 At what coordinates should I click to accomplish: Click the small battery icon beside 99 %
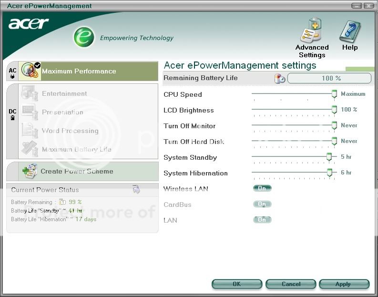coord(62,202)
